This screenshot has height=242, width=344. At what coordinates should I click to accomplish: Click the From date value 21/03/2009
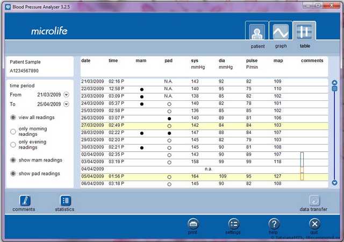49,94
